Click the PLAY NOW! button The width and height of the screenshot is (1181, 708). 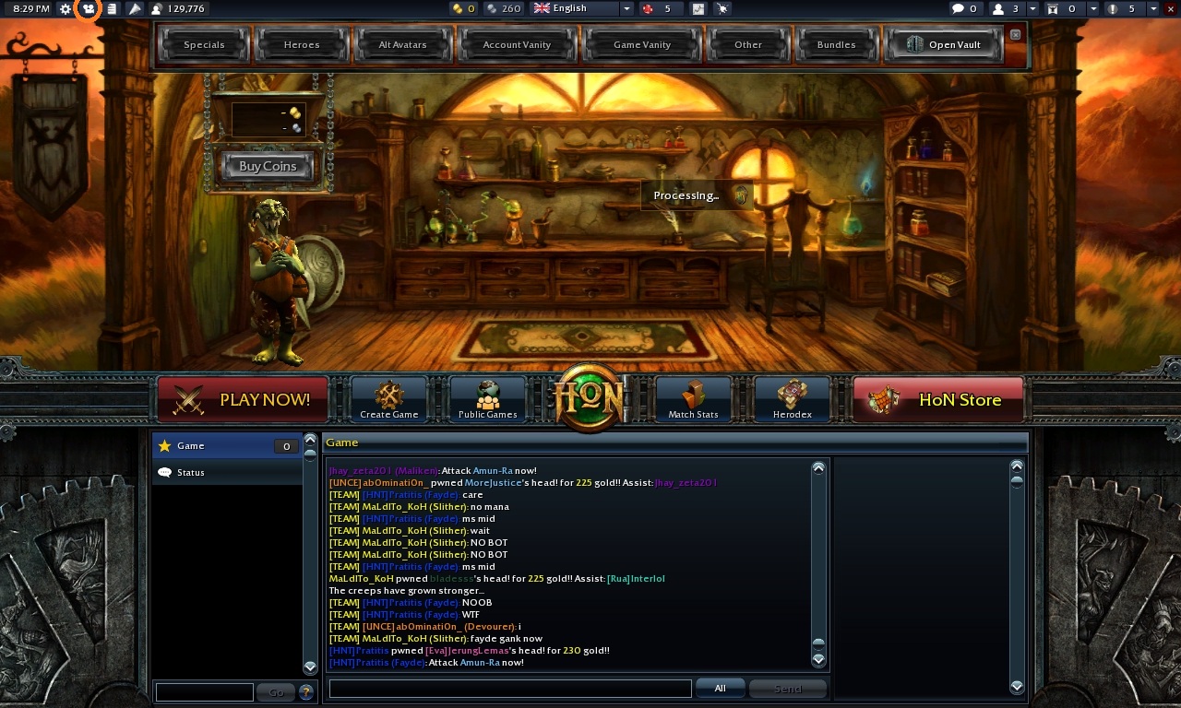[243, 399]
